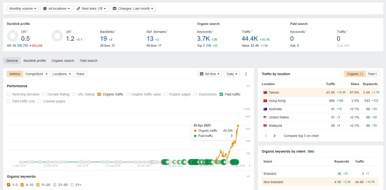Click the Taiwan flag icon
Viewport: 386px width, 190px height.
265,93
